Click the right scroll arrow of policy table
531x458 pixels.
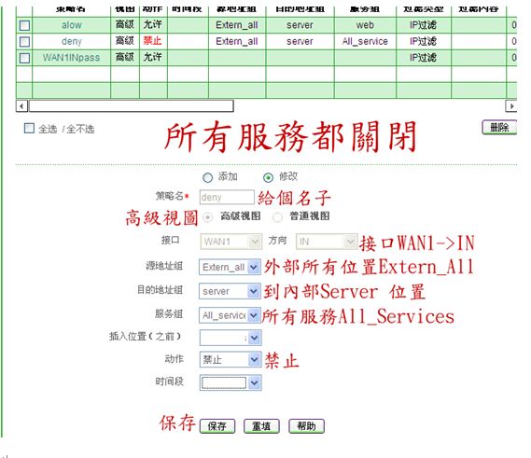[511, 106]
